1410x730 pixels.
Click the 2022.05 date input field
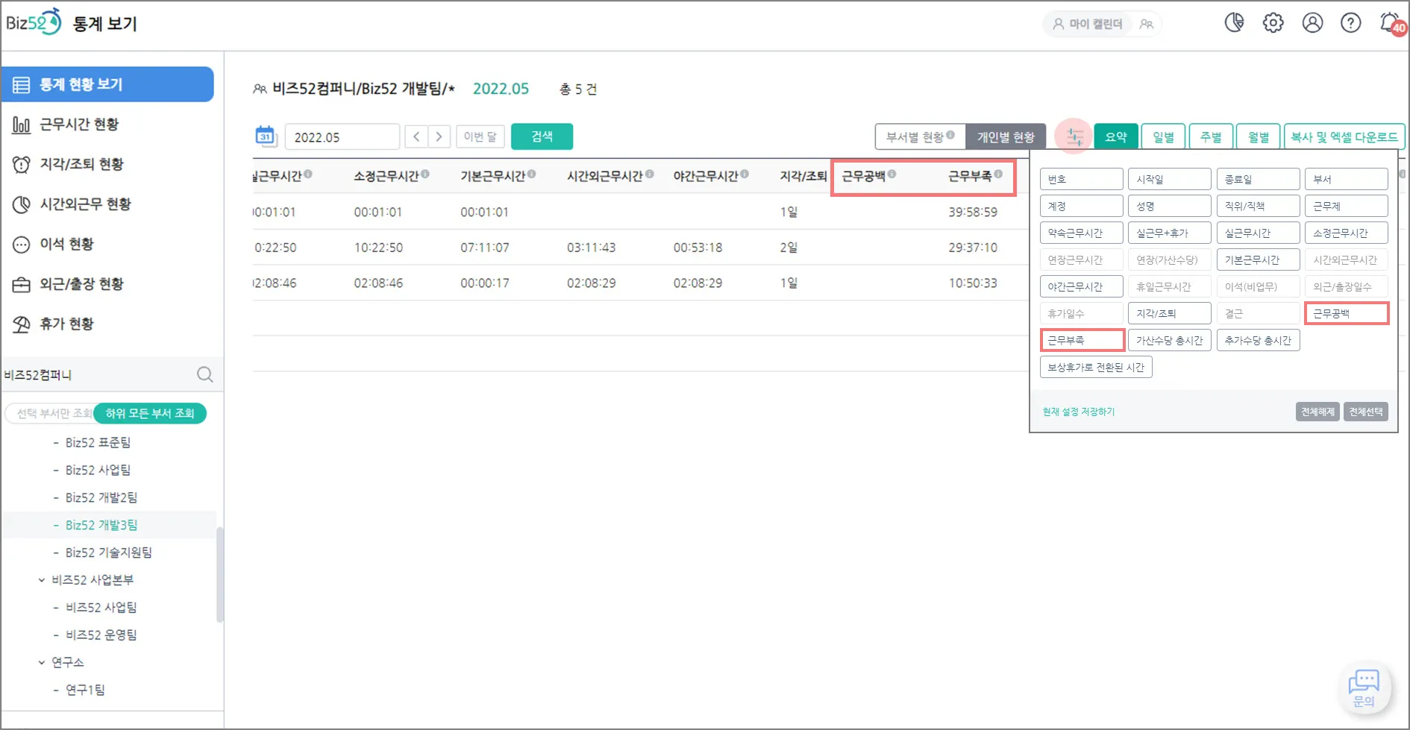[342, 137]
